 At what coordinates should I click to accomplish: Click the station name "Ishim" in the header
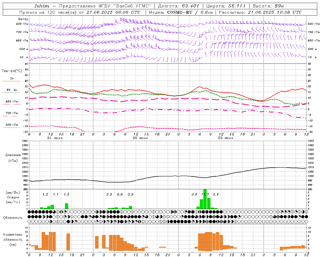pyautogui.click(x=42, y=6)
